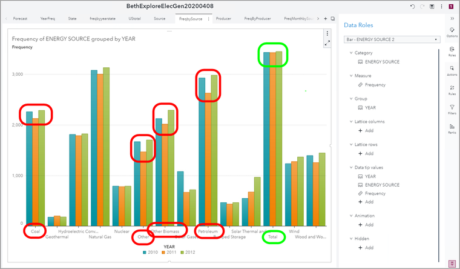
Task: Collapse the Animation section
Action: point(351,215)
